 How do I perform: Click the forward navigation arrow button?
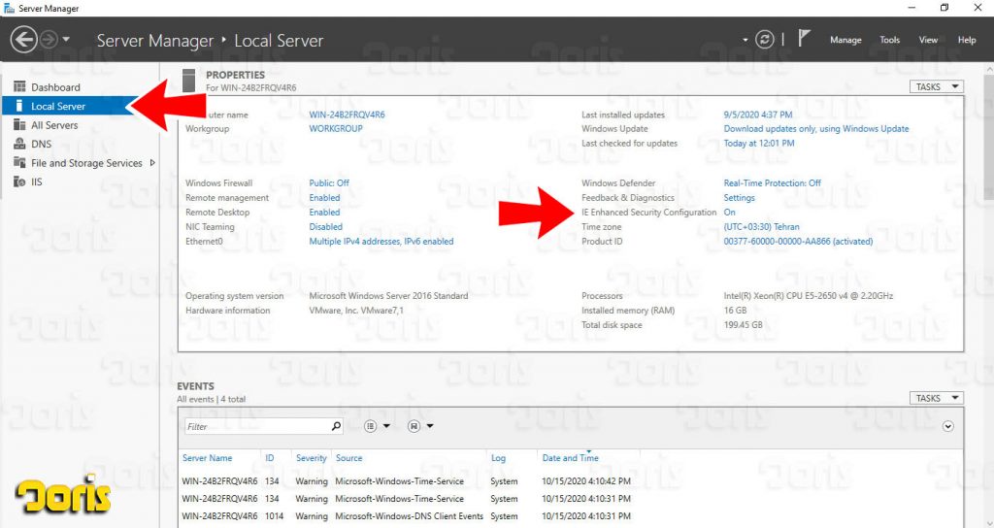coord(49,40)
